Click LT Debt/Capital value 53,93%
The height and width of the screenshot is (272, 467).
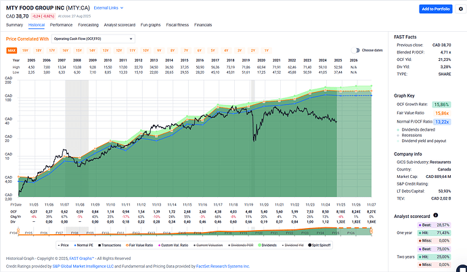click(445, 191)
